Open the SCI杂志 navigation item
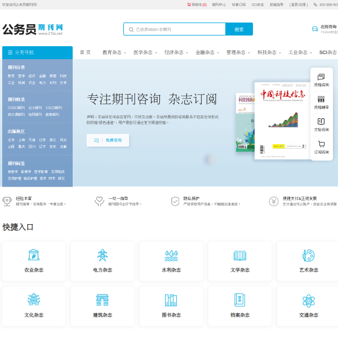Image resolution: width=338 pixels, height=338 pixels. tap(328, 52)
